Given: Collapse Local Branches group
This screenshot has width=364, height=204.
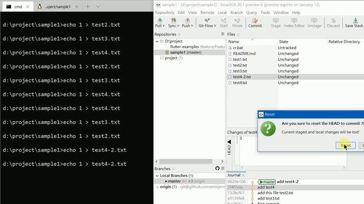Looking at the screenshot, I should (157, 176).
